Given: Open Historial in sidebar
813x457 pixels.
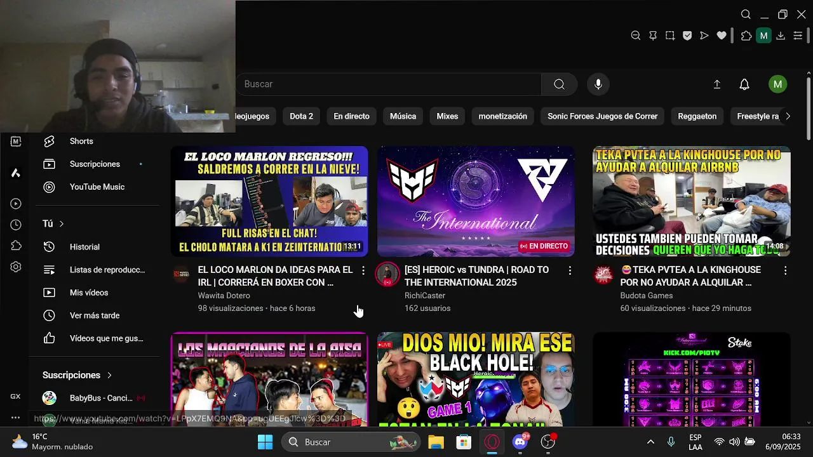Looking at the screenshot, I should tap(97, 247).
